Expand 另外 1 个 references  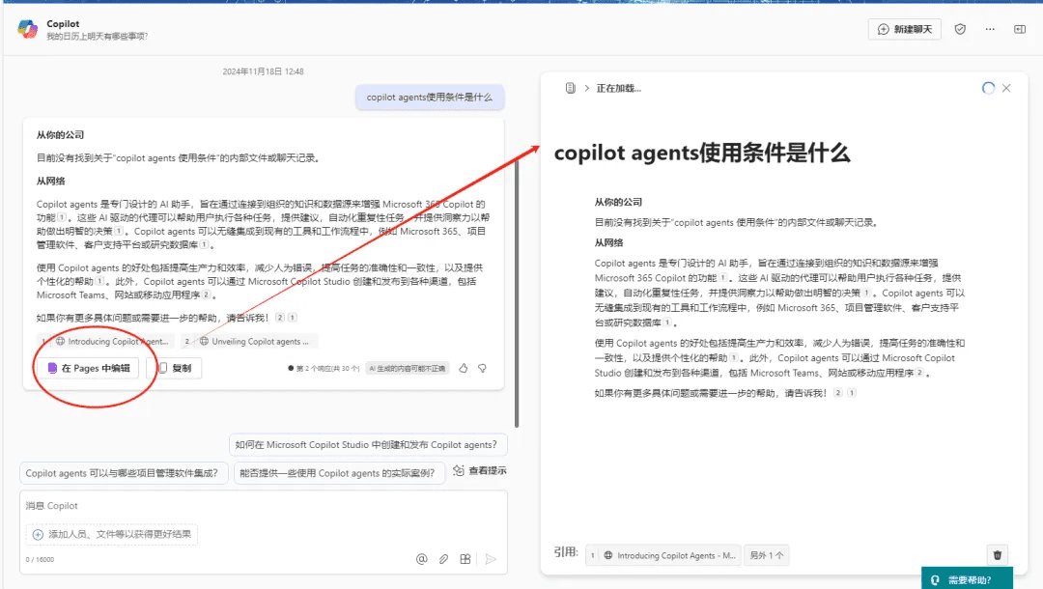pos(766,555)
